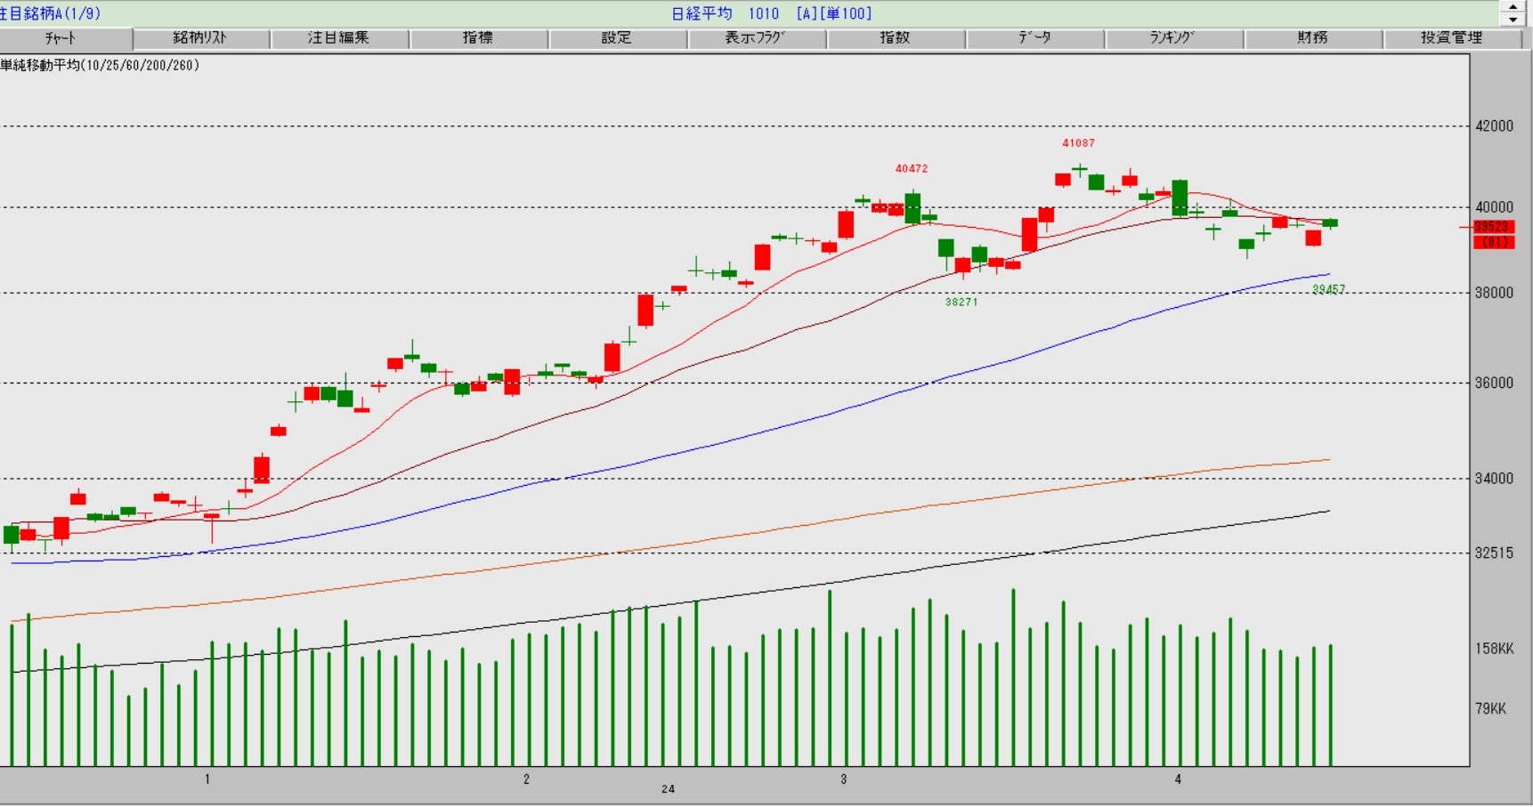Open the 投資管理 tab

(x=1452, y=38)
